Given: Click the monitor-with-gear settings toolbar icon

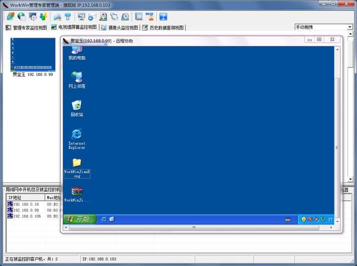Looking at the screenshot, I should (33, 17).
